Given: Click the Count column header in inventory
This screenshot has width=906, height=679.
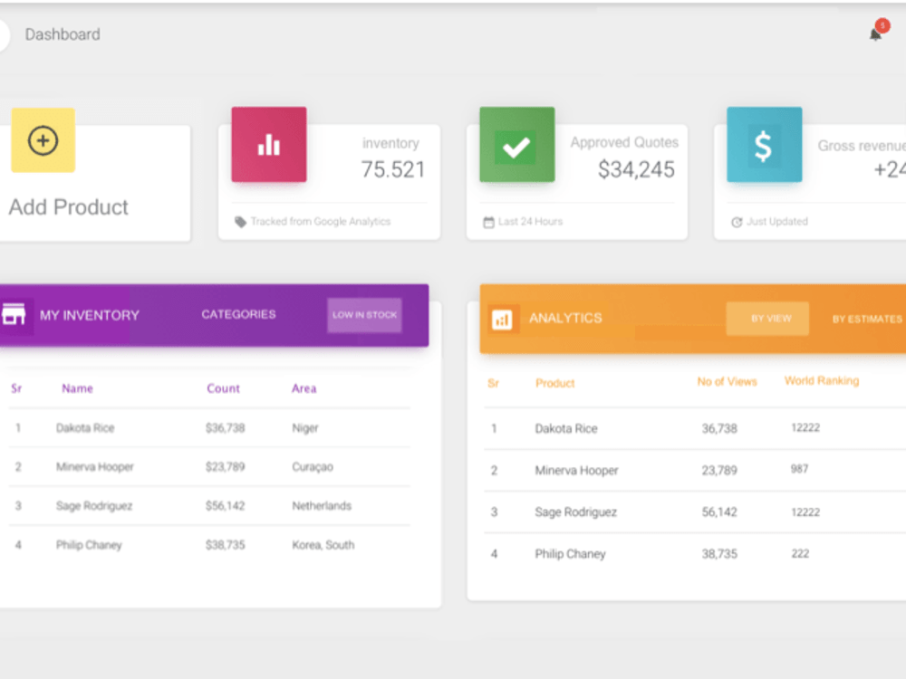Looking at the screenshot, I should [223, 388].
